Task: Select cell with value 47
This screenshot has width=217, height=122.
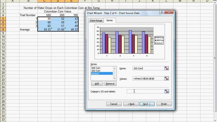Action: [x=72, y=22]
